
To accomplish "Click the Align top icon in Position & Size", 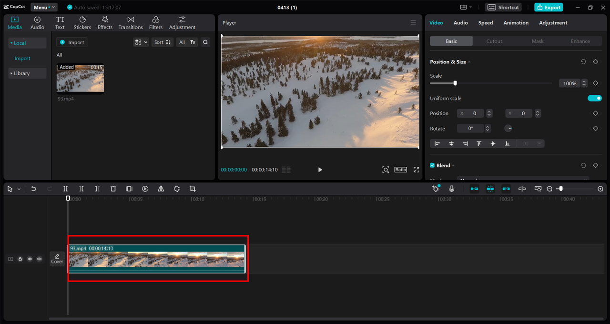I will tap(479, 143).
